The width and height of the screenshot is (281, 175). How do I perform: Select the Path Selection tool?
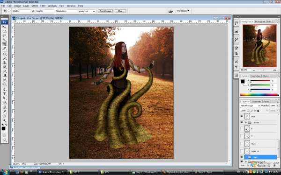point(4,98)
